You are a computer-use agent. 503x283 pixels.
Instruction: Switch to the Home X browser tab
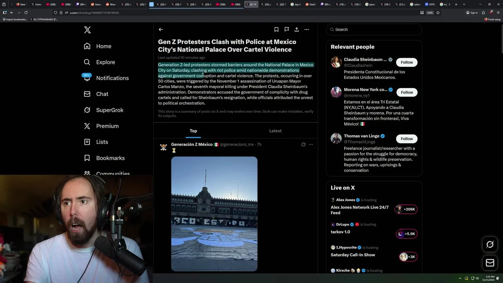point(36,4)
